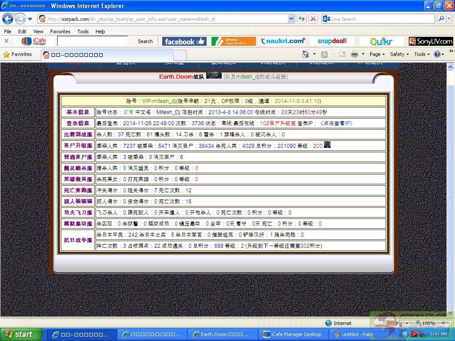Click the Print icon
Image resolution: width=455 pixels, height=341 pixels.
(x=354, y=54)
